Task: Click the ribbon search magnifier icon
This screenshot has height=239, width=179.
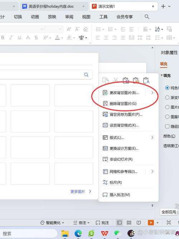Action: tap(147, 16)
